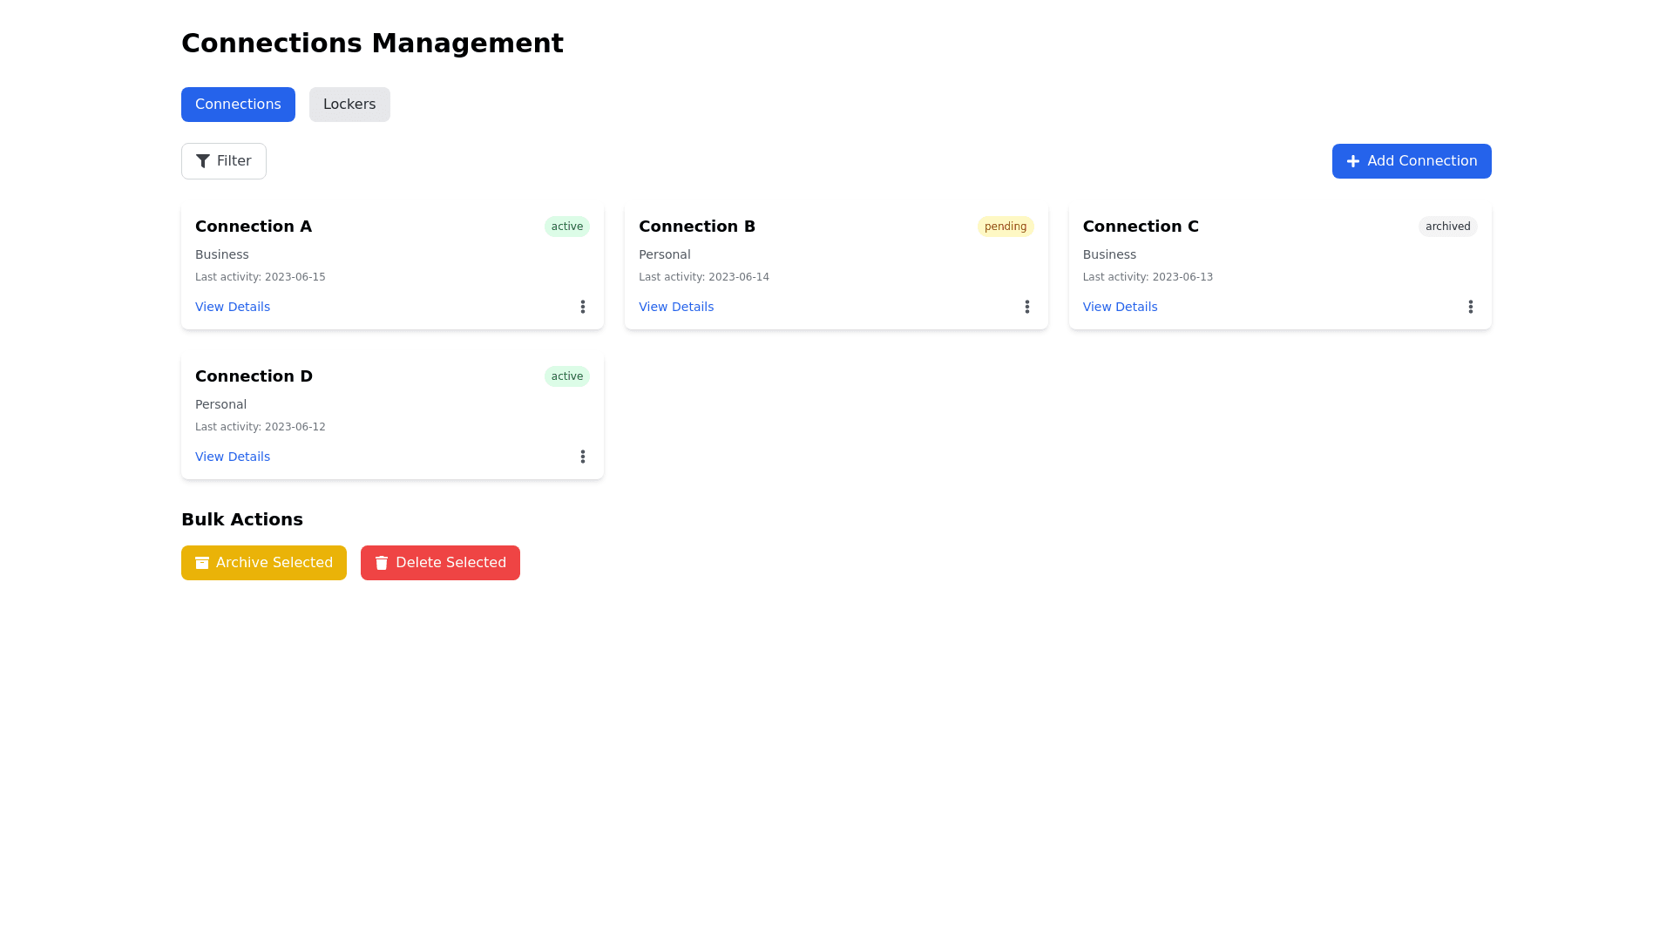
Task: Open Connection D's three-dot menu
Action: 583,457
